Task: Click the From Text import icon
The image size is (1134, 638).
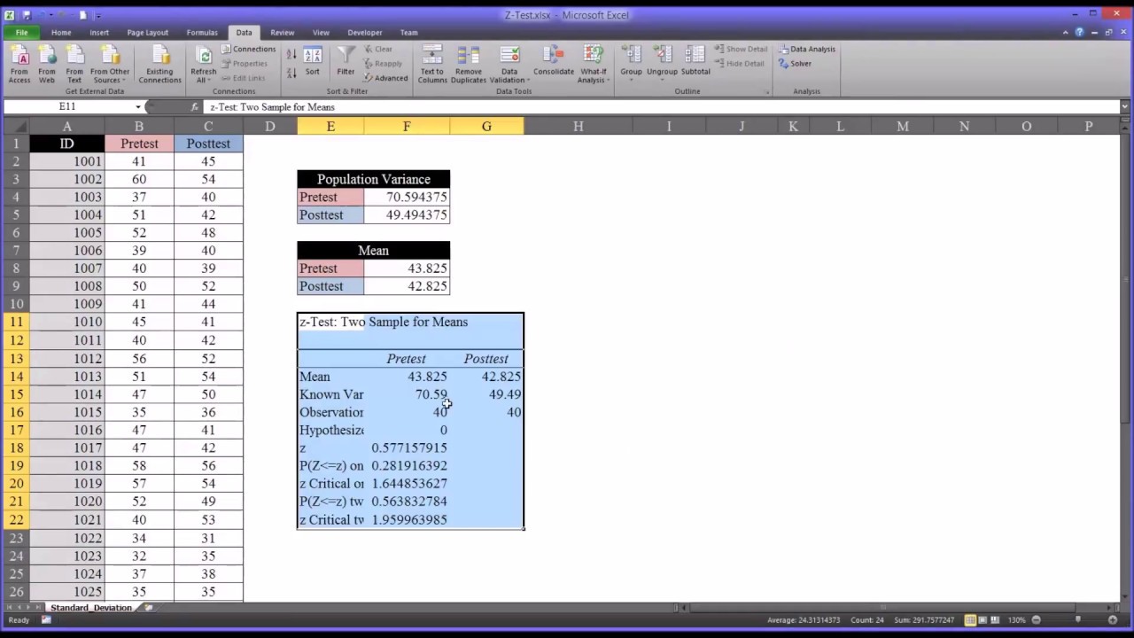Action: coord(74,65)
